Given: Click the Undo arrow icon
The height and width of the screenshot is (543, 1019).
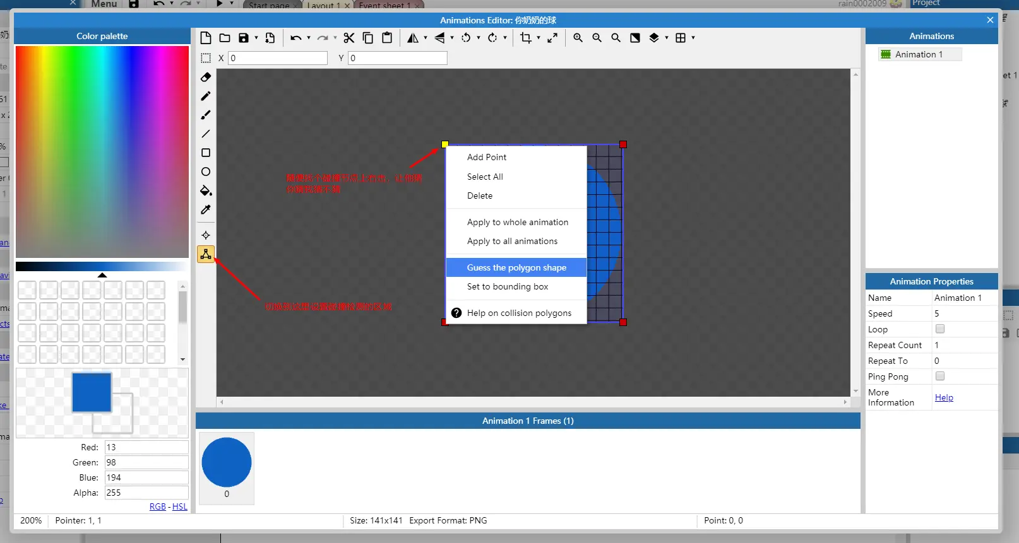Looking at the screenshot, I should [x=295, y=38].
